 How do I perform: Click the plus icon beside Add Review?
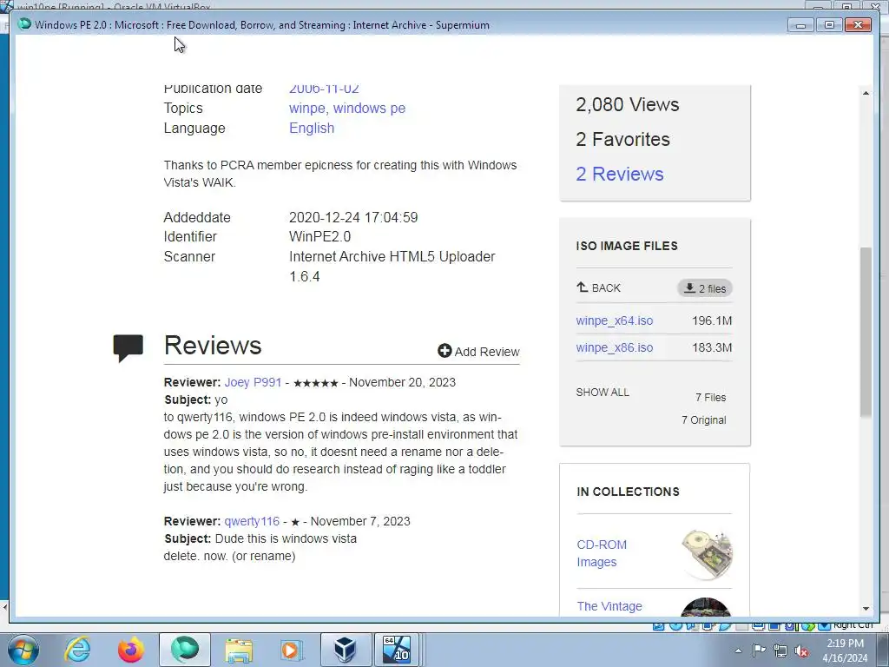444,351
